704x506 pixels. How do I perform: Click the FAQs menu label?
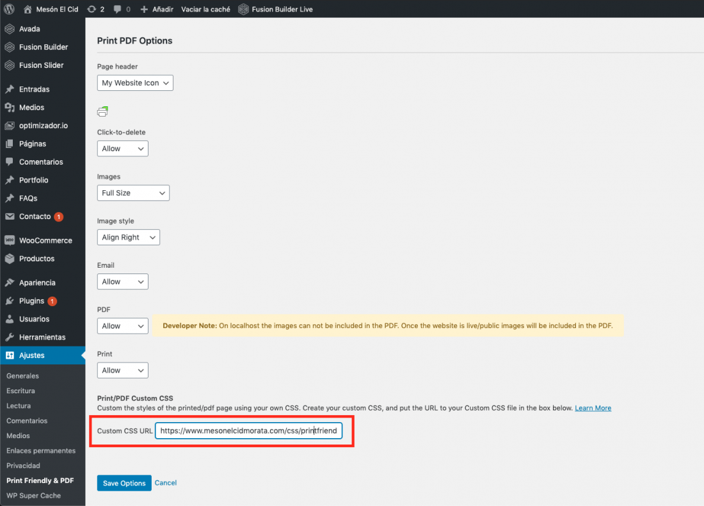(28, 198)
